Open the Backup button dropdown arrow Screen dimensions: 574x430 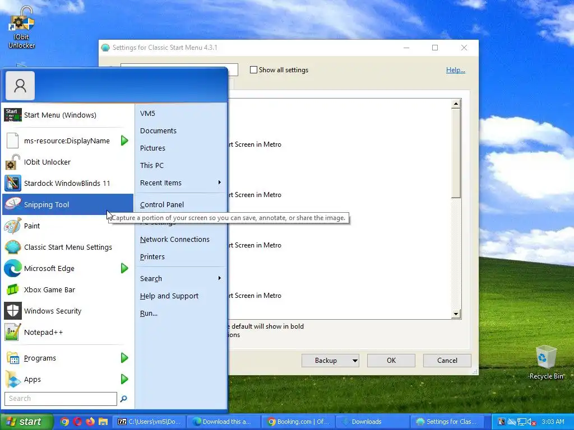pos(355,361)
